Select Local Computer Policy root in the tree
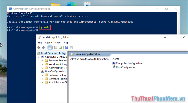This screenshot has height=103, width=188. (x=53, y=53)
